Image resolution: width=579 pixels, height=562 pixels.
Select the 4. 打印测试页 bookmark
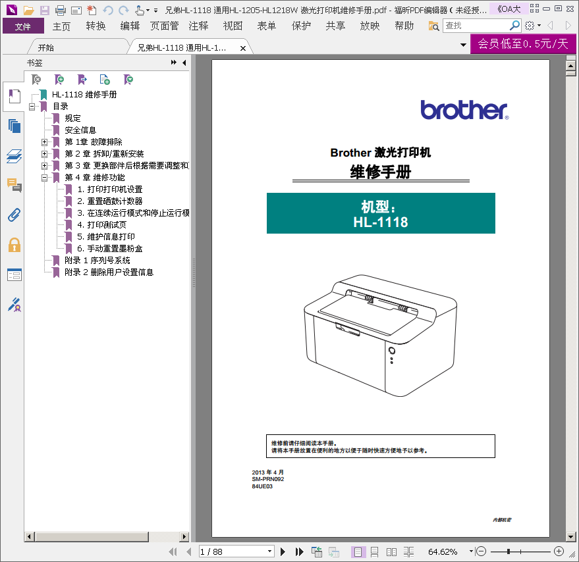coord(101,224)
